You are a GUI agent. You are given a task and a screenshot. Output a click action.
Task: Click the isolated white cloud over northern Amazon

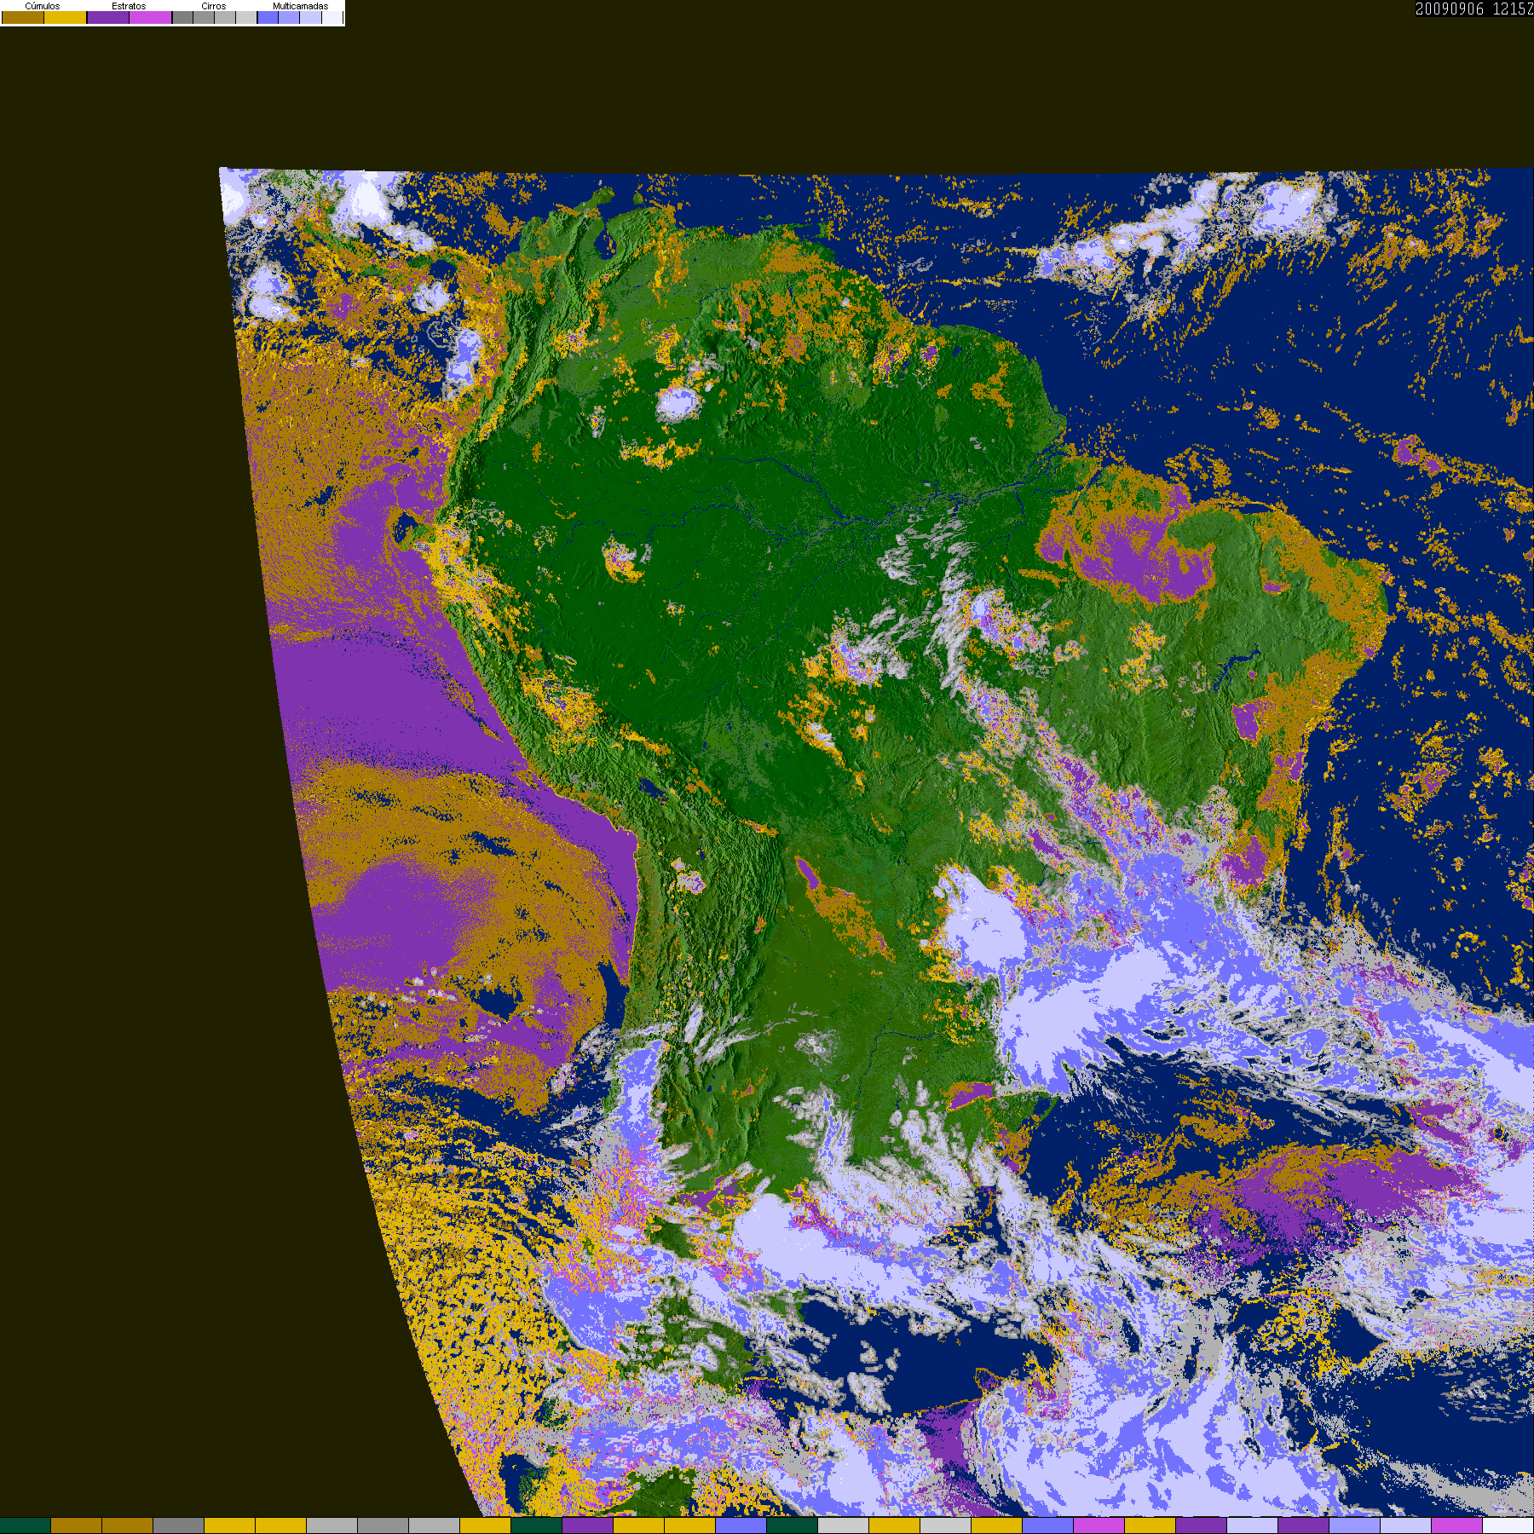tap(678, 404)
